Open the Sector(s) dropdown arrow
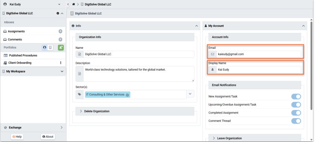Image resolution: width=315 pixels, height=142 pixels. 190,94
